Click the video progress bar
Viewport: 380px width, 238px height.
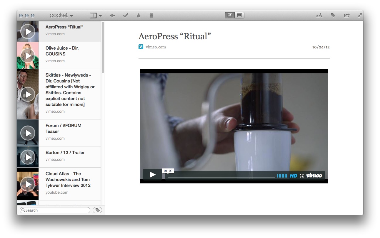(x=221, y=176)
